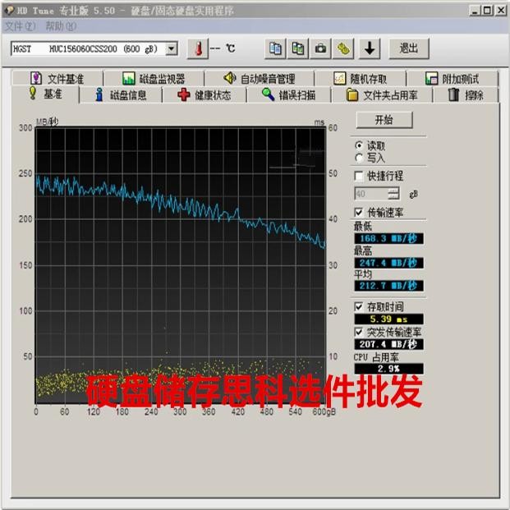Click the down arrow minimize-to-tray icon
Screen dimensions: 510x510
pyautogui.click(x=370, y=48)
